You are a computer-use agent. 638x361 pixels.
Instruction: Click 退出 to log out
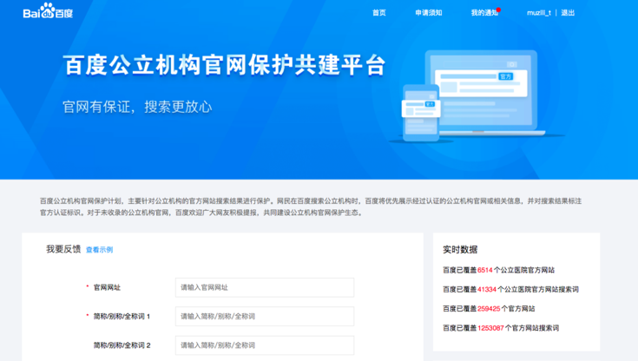(x=568, y=13)
